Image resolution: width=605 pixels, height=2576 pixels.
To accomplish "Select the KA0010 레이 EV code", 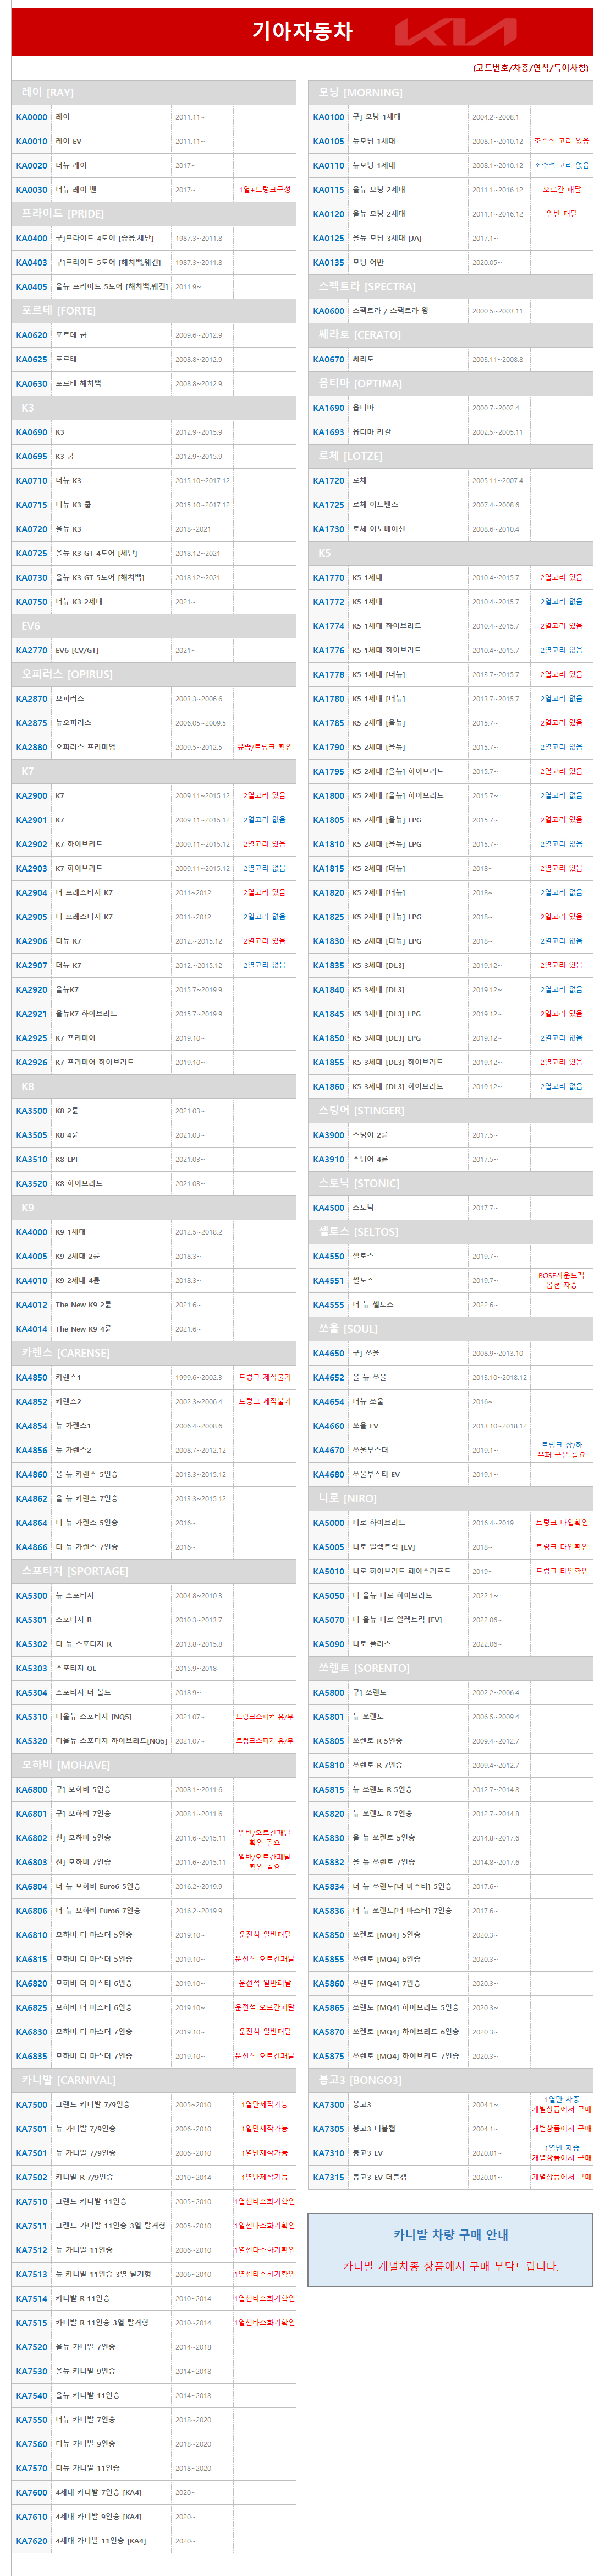I will pos(32,141).
